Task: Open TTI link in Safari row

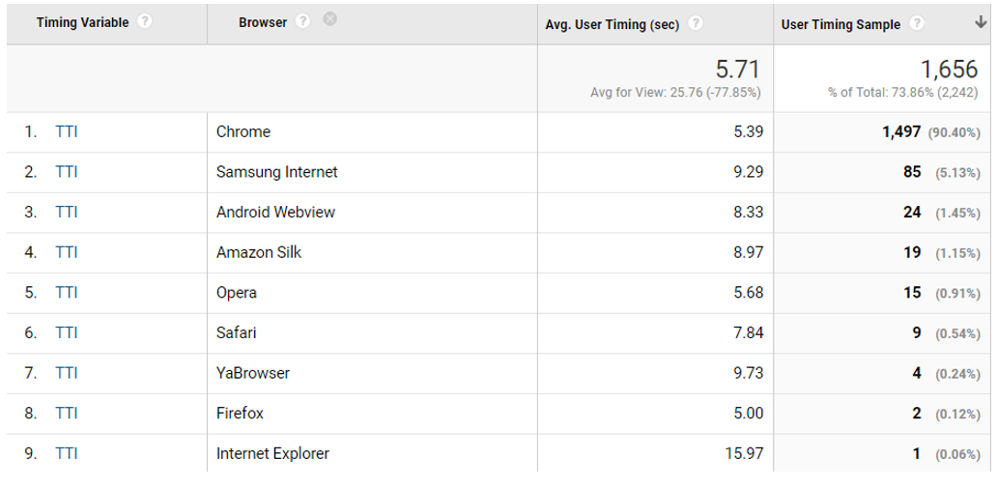Action: (66, 332)
